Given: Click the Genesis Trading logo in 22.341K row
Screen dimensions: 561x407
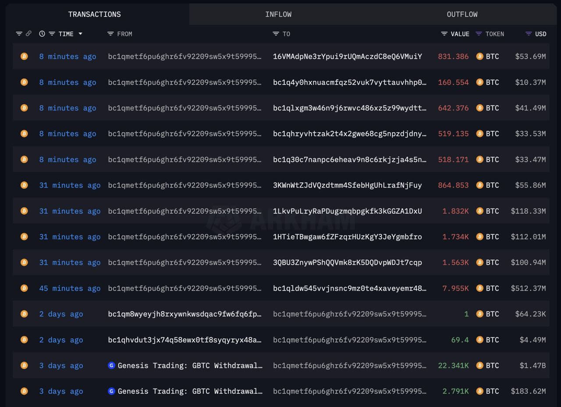Looking at the screenshot, I should (x=112, y=365).
